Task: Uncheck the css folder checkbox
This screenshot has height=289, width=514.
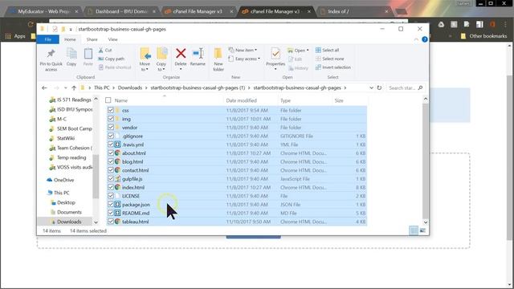Action: (111, 111)
